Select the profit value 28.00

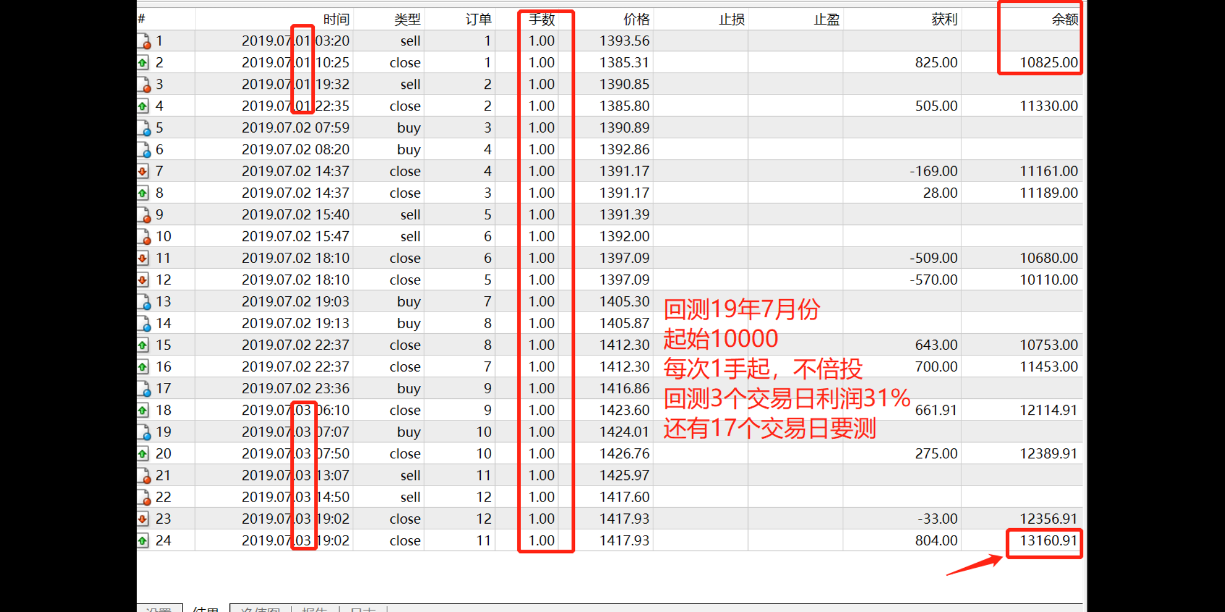pyautogui.click(x=940, y=193)
